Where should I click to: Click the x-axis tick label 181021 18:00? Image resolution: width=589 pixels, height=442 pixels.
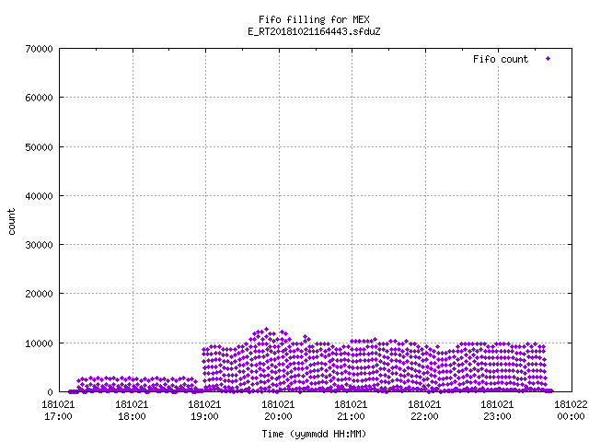coord(132,411)
